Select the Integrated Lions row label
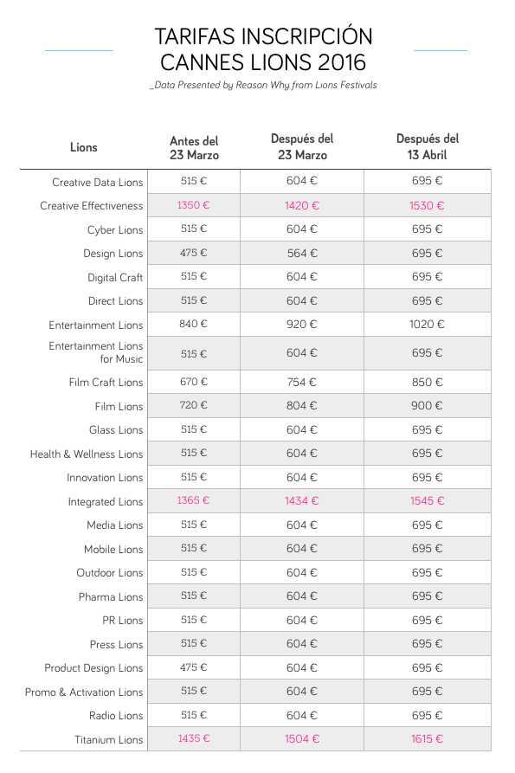The image size is (515, 773). 106,502
